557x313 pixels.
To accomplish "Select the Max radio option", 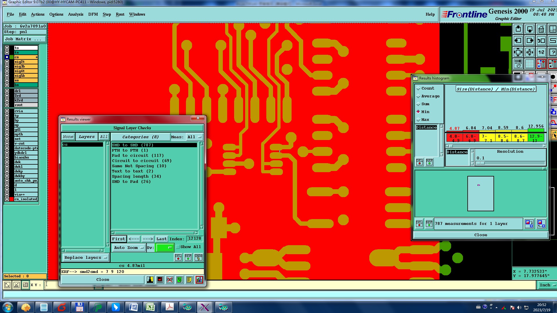I will [418, 120].
